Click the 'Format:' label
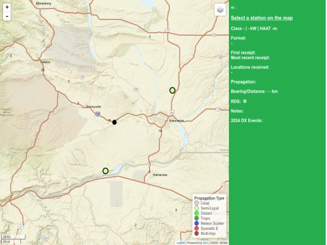The image size is (327, 245). [239, 38]
